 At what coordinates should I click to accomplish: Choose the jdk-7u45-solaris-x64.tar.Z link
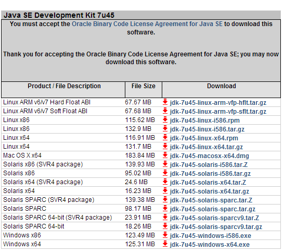pyautogui.click(x=208, y=183)
